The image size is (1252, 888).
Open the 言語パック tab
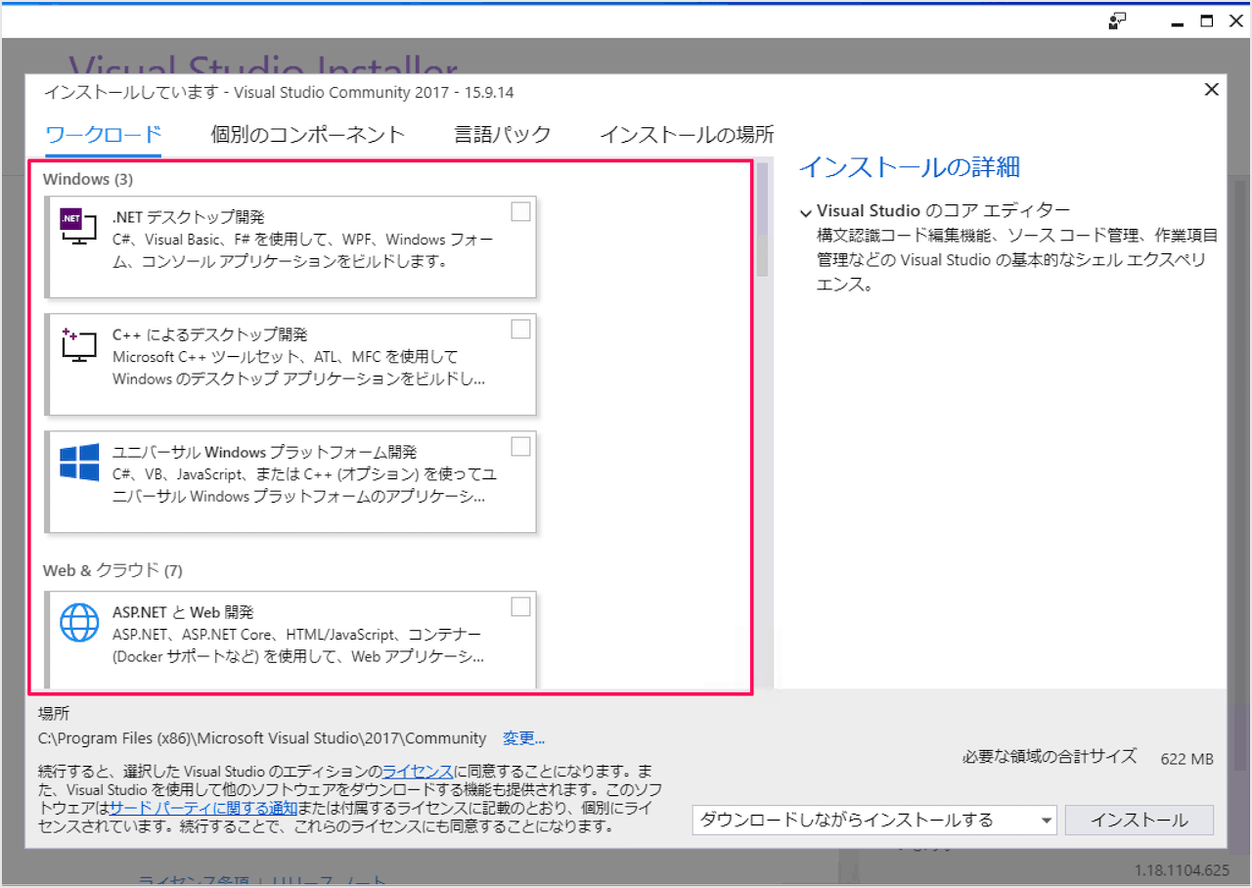(502, 135)
